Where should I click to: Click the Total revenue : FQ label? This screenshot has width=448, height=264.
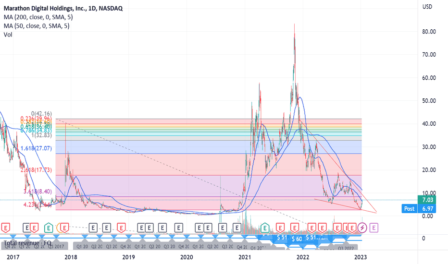[x=27, y=243]
